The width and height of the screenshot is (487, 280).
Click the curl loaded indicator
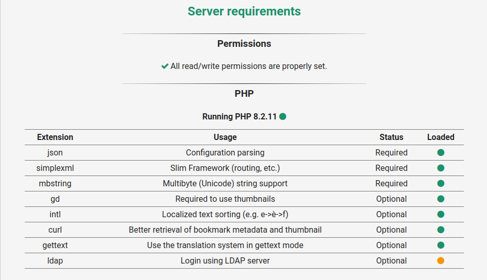[441, 230]
